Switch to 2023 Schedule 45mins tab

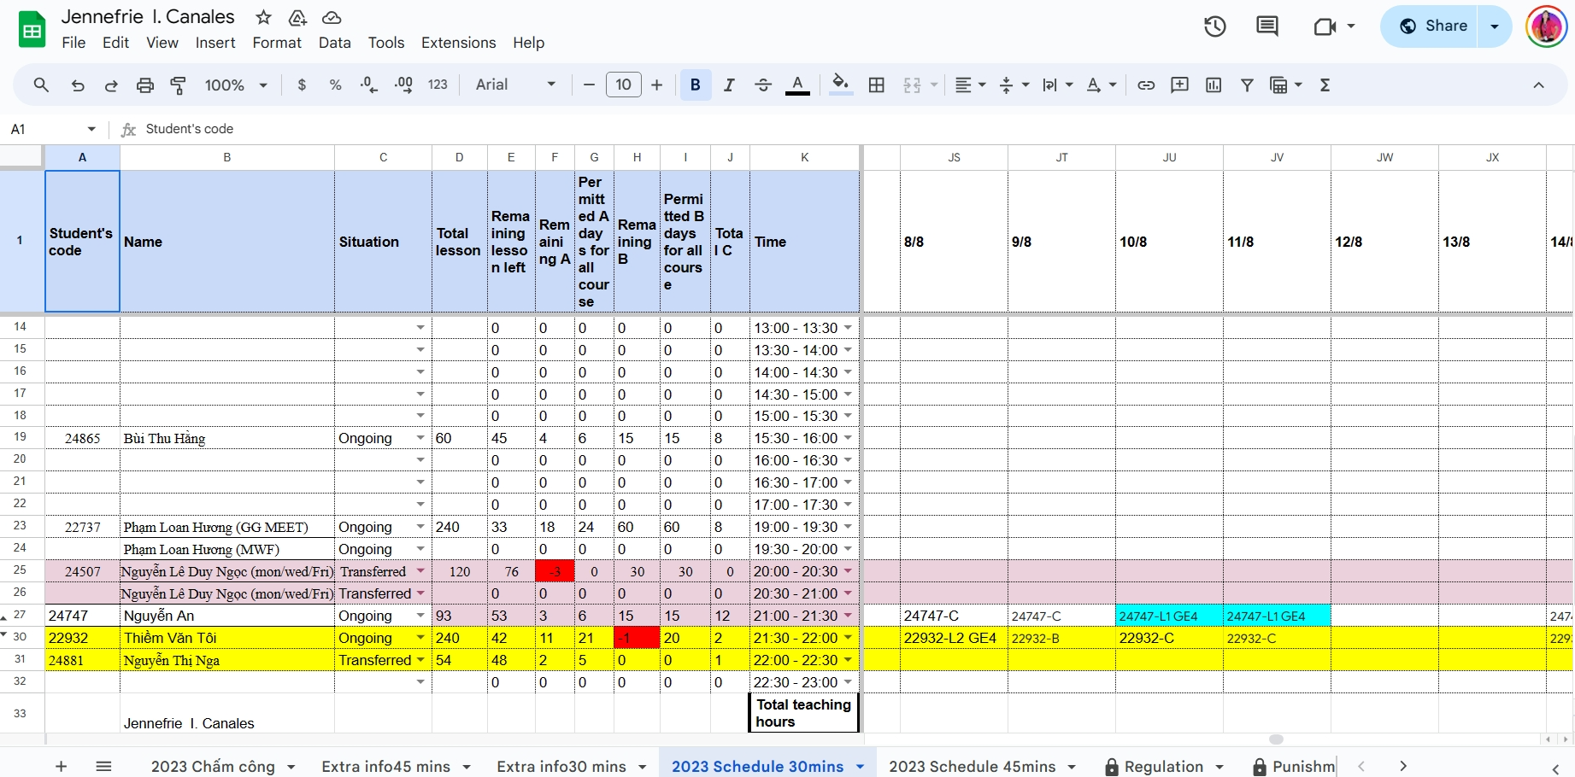pyautogui.click(x=972, y=766)
